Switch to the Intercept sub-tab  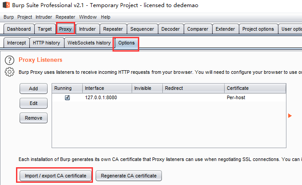pos(16,43)
